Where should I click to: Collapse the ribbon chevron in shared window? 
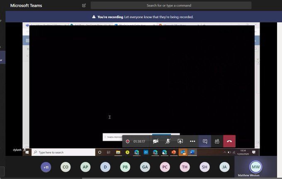click(258, 59)
